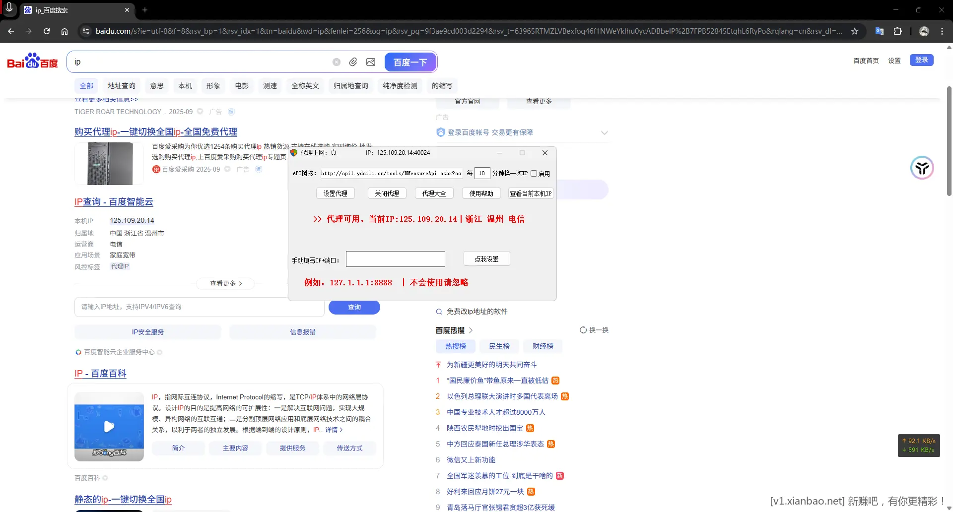This screenshot has height=512, width=953.
Task: Click the Baidu logo
Action: (x=32, y=61)
